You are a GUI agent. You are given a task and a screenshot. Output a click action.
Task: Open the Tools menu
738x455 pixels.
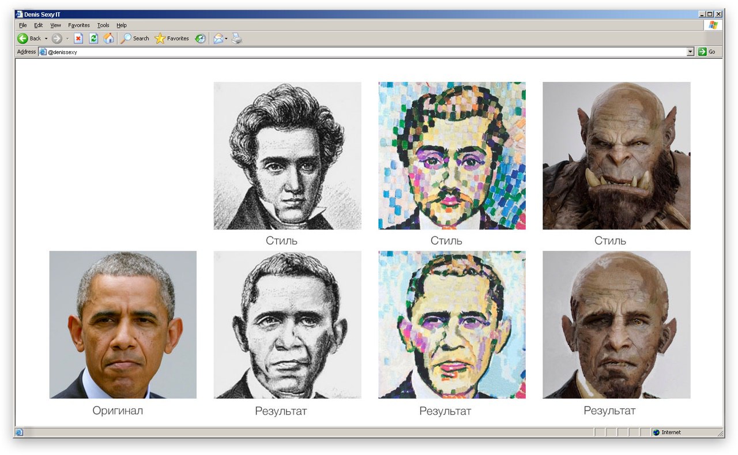coord(103,25)
